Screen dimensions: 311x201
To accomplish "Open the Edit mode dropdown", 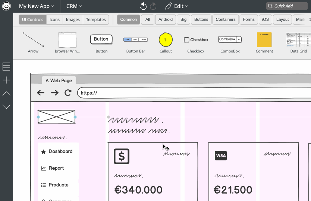I will coord(176,6).
